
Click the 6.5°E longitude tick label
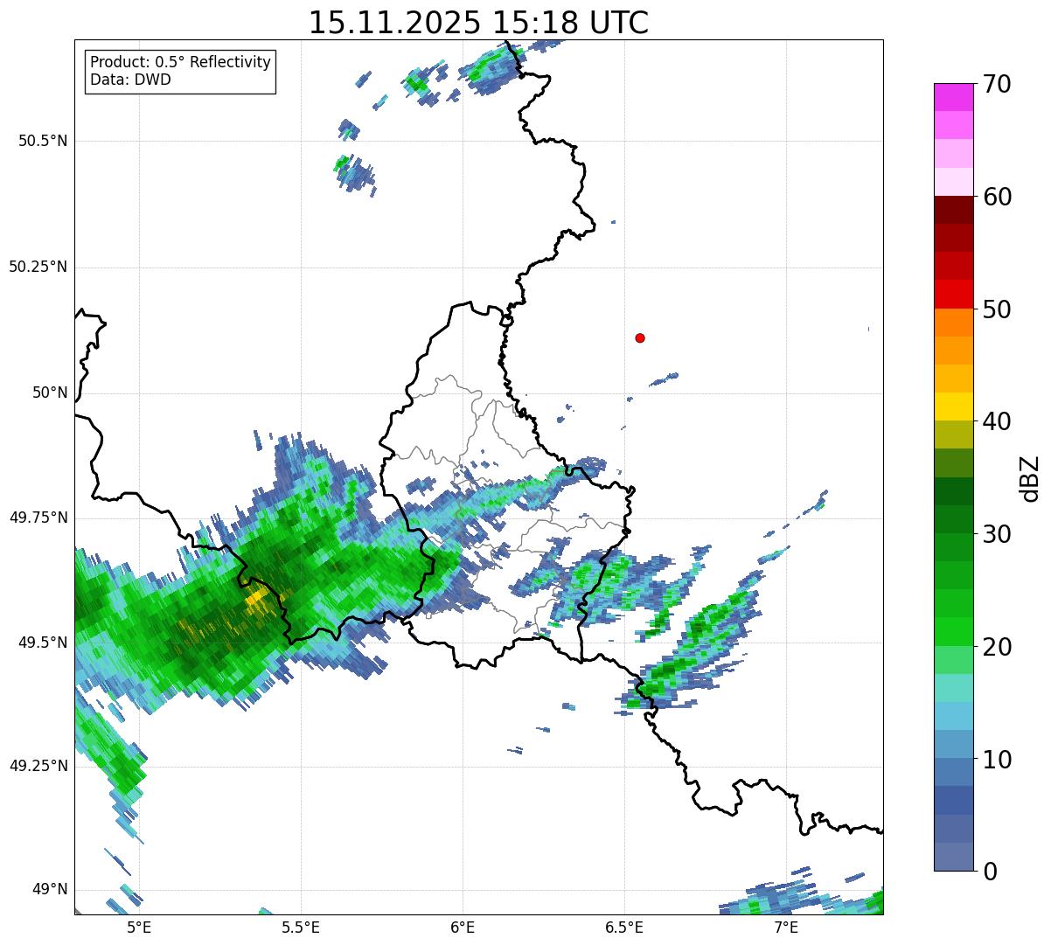click(624, 927)
